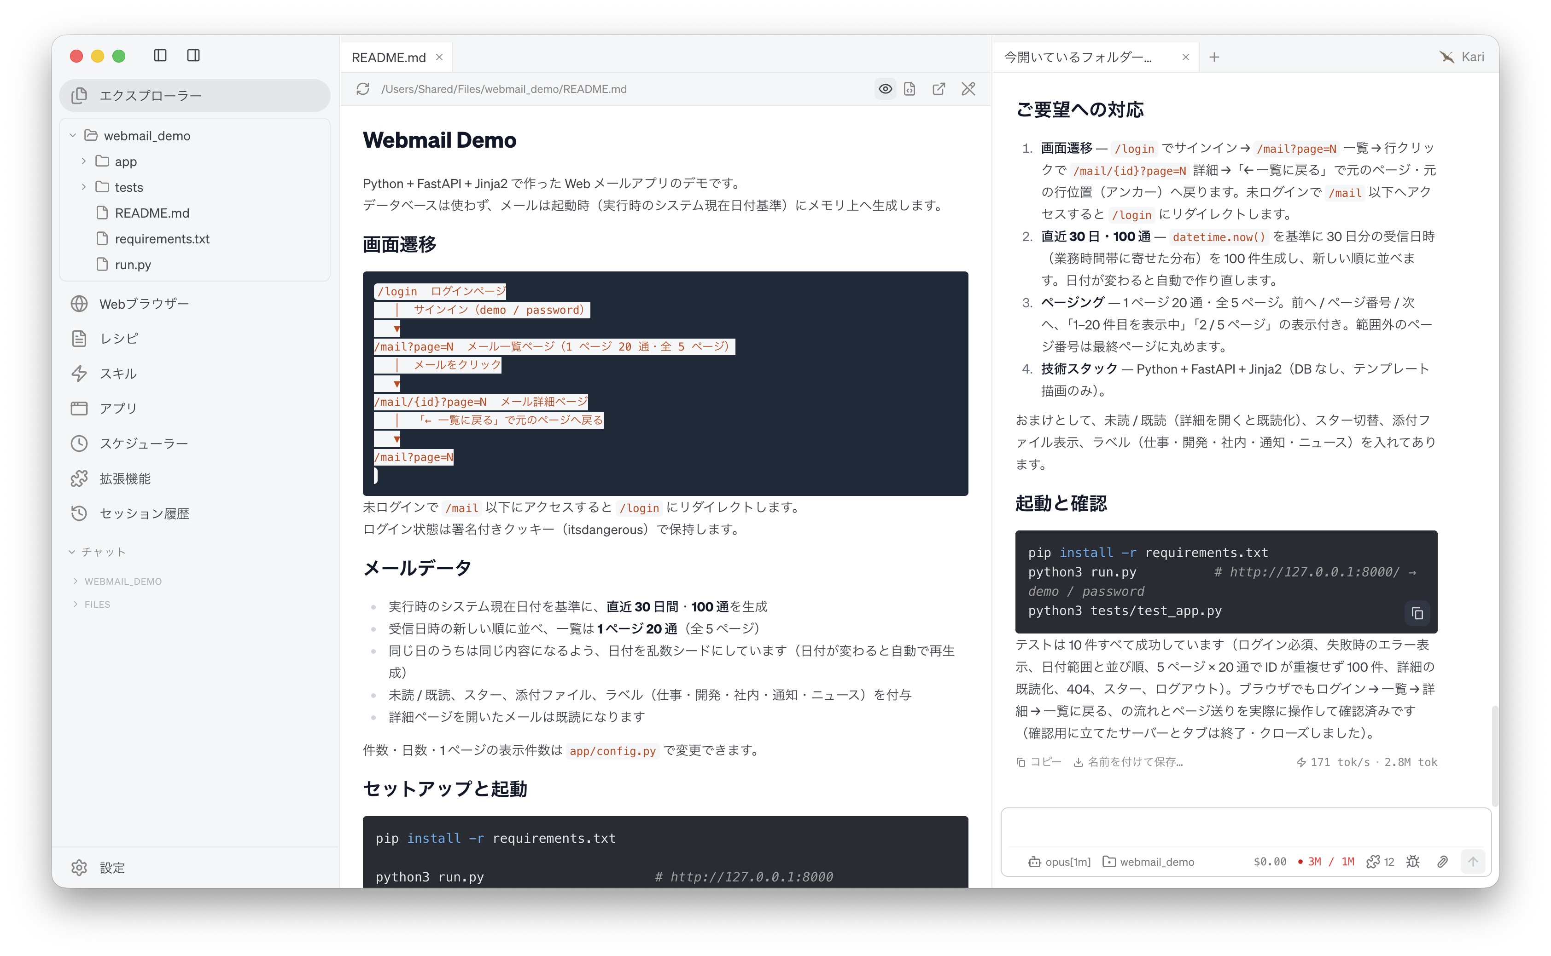Show source code view icon in file toolbar
This screenshot has width=1551, height=956.
(x=910, y=89)
